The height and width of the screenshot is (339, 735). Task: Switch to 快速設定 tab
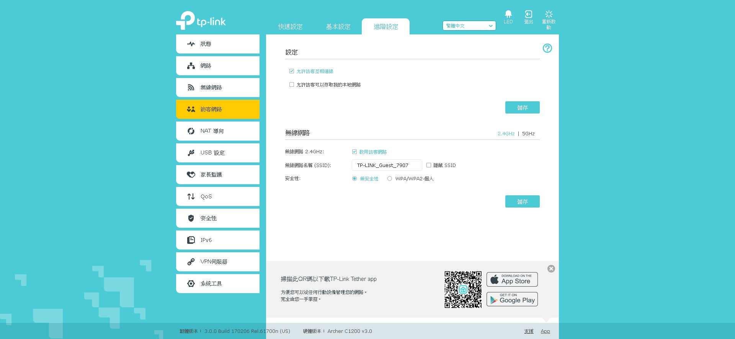point(290,27)
